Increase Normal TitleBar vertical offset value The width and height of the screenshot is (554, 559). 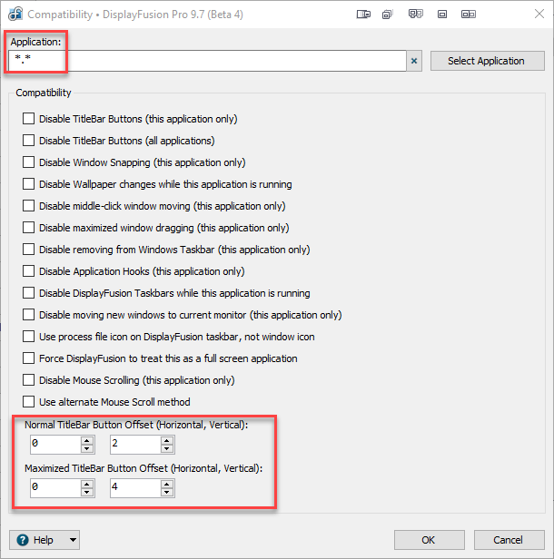tap(166, 441)
